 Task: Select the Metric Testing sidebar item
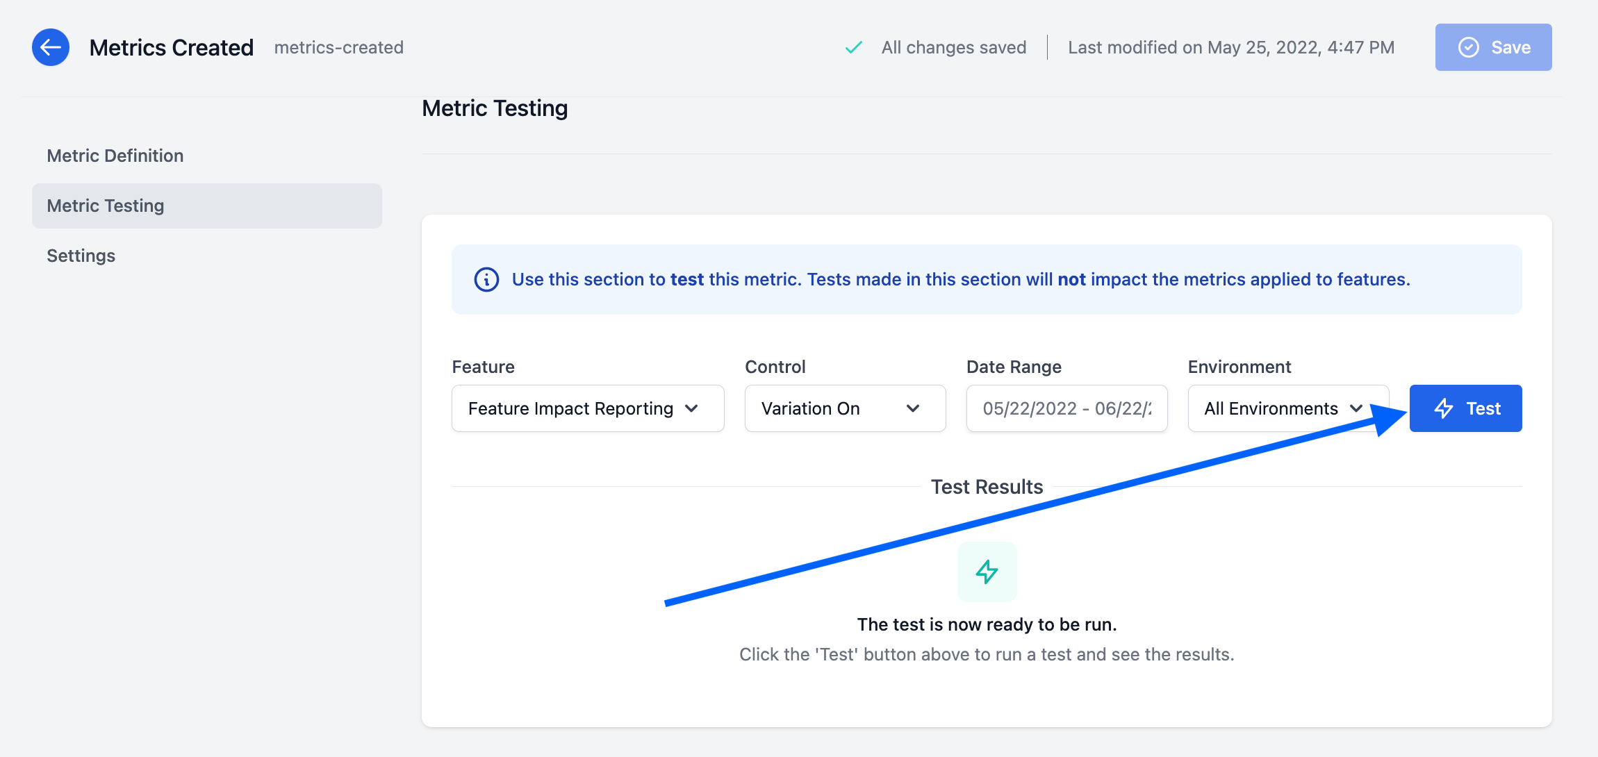coord(105,206)
